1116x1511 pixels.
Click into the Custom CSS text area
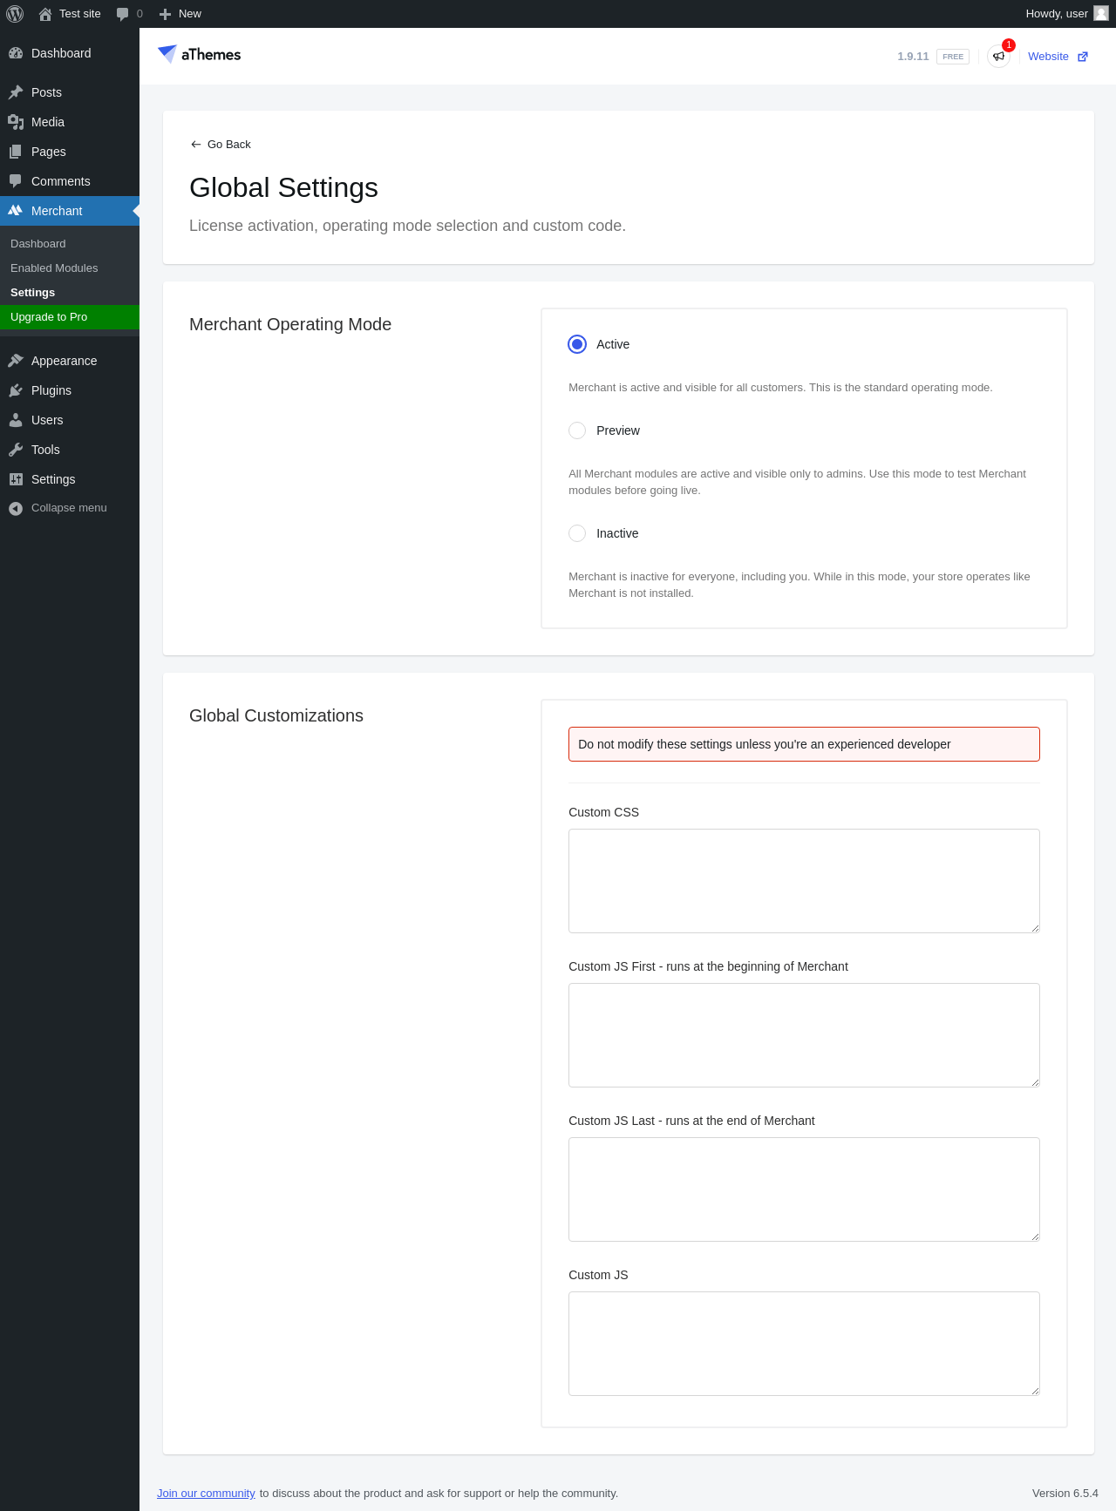point(804,880)
